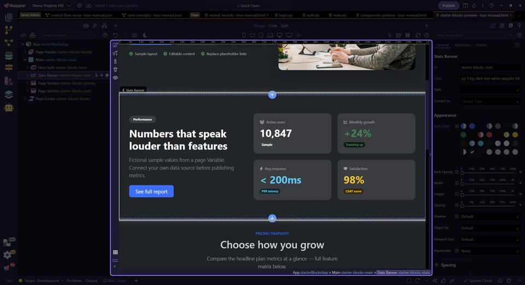Click the cloud download icon in title bar
This screenshot has height=285, width=525.
click(89, 5)
